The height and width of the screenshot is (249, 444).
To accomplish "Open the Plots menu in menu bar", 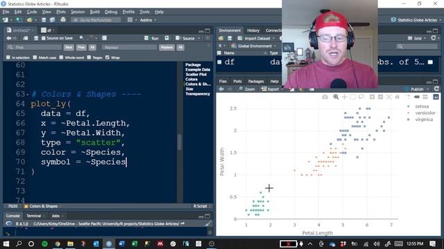I will [x=61, y=12].
